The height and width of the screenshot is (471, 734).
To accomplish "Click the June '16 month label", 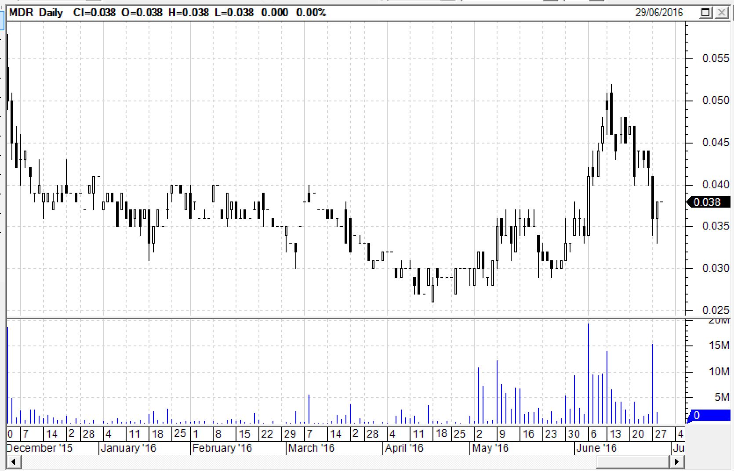I will pyautogui.click(x=596, y=448).
